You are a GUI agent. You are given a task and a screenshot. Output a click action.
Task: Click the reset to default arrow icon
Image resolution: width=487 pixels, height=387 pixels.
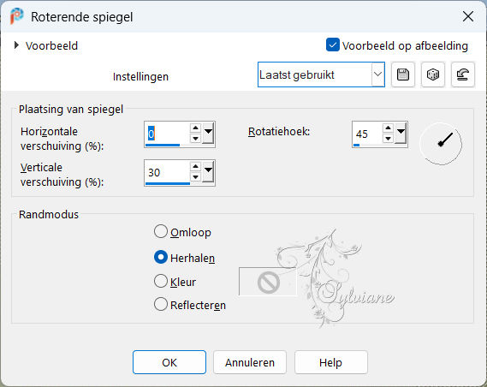coord(462,74)
